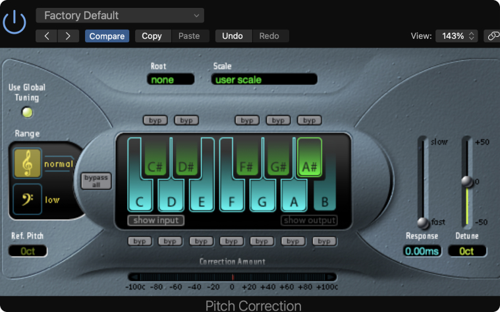Click the Compare button
Viewport: 500px width, 312px height.
(107, 36)
